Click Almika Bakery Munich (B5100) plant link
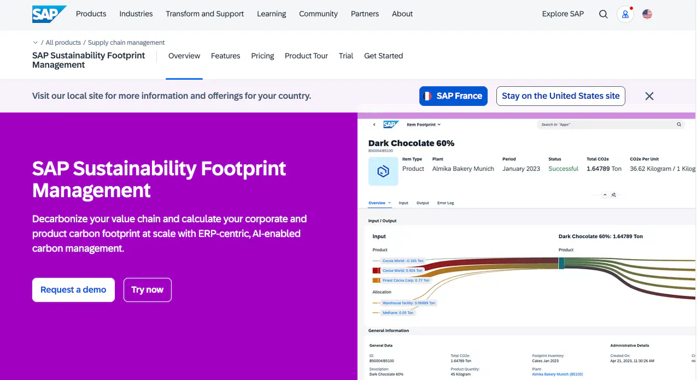This screenshot has width=697, height=380. [558, 375]
